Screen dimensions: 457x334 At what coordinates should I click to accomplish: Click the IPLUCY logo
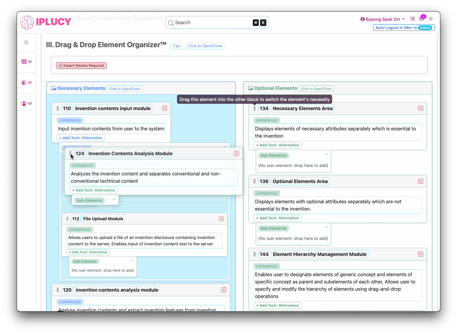[x=46, y=22]
